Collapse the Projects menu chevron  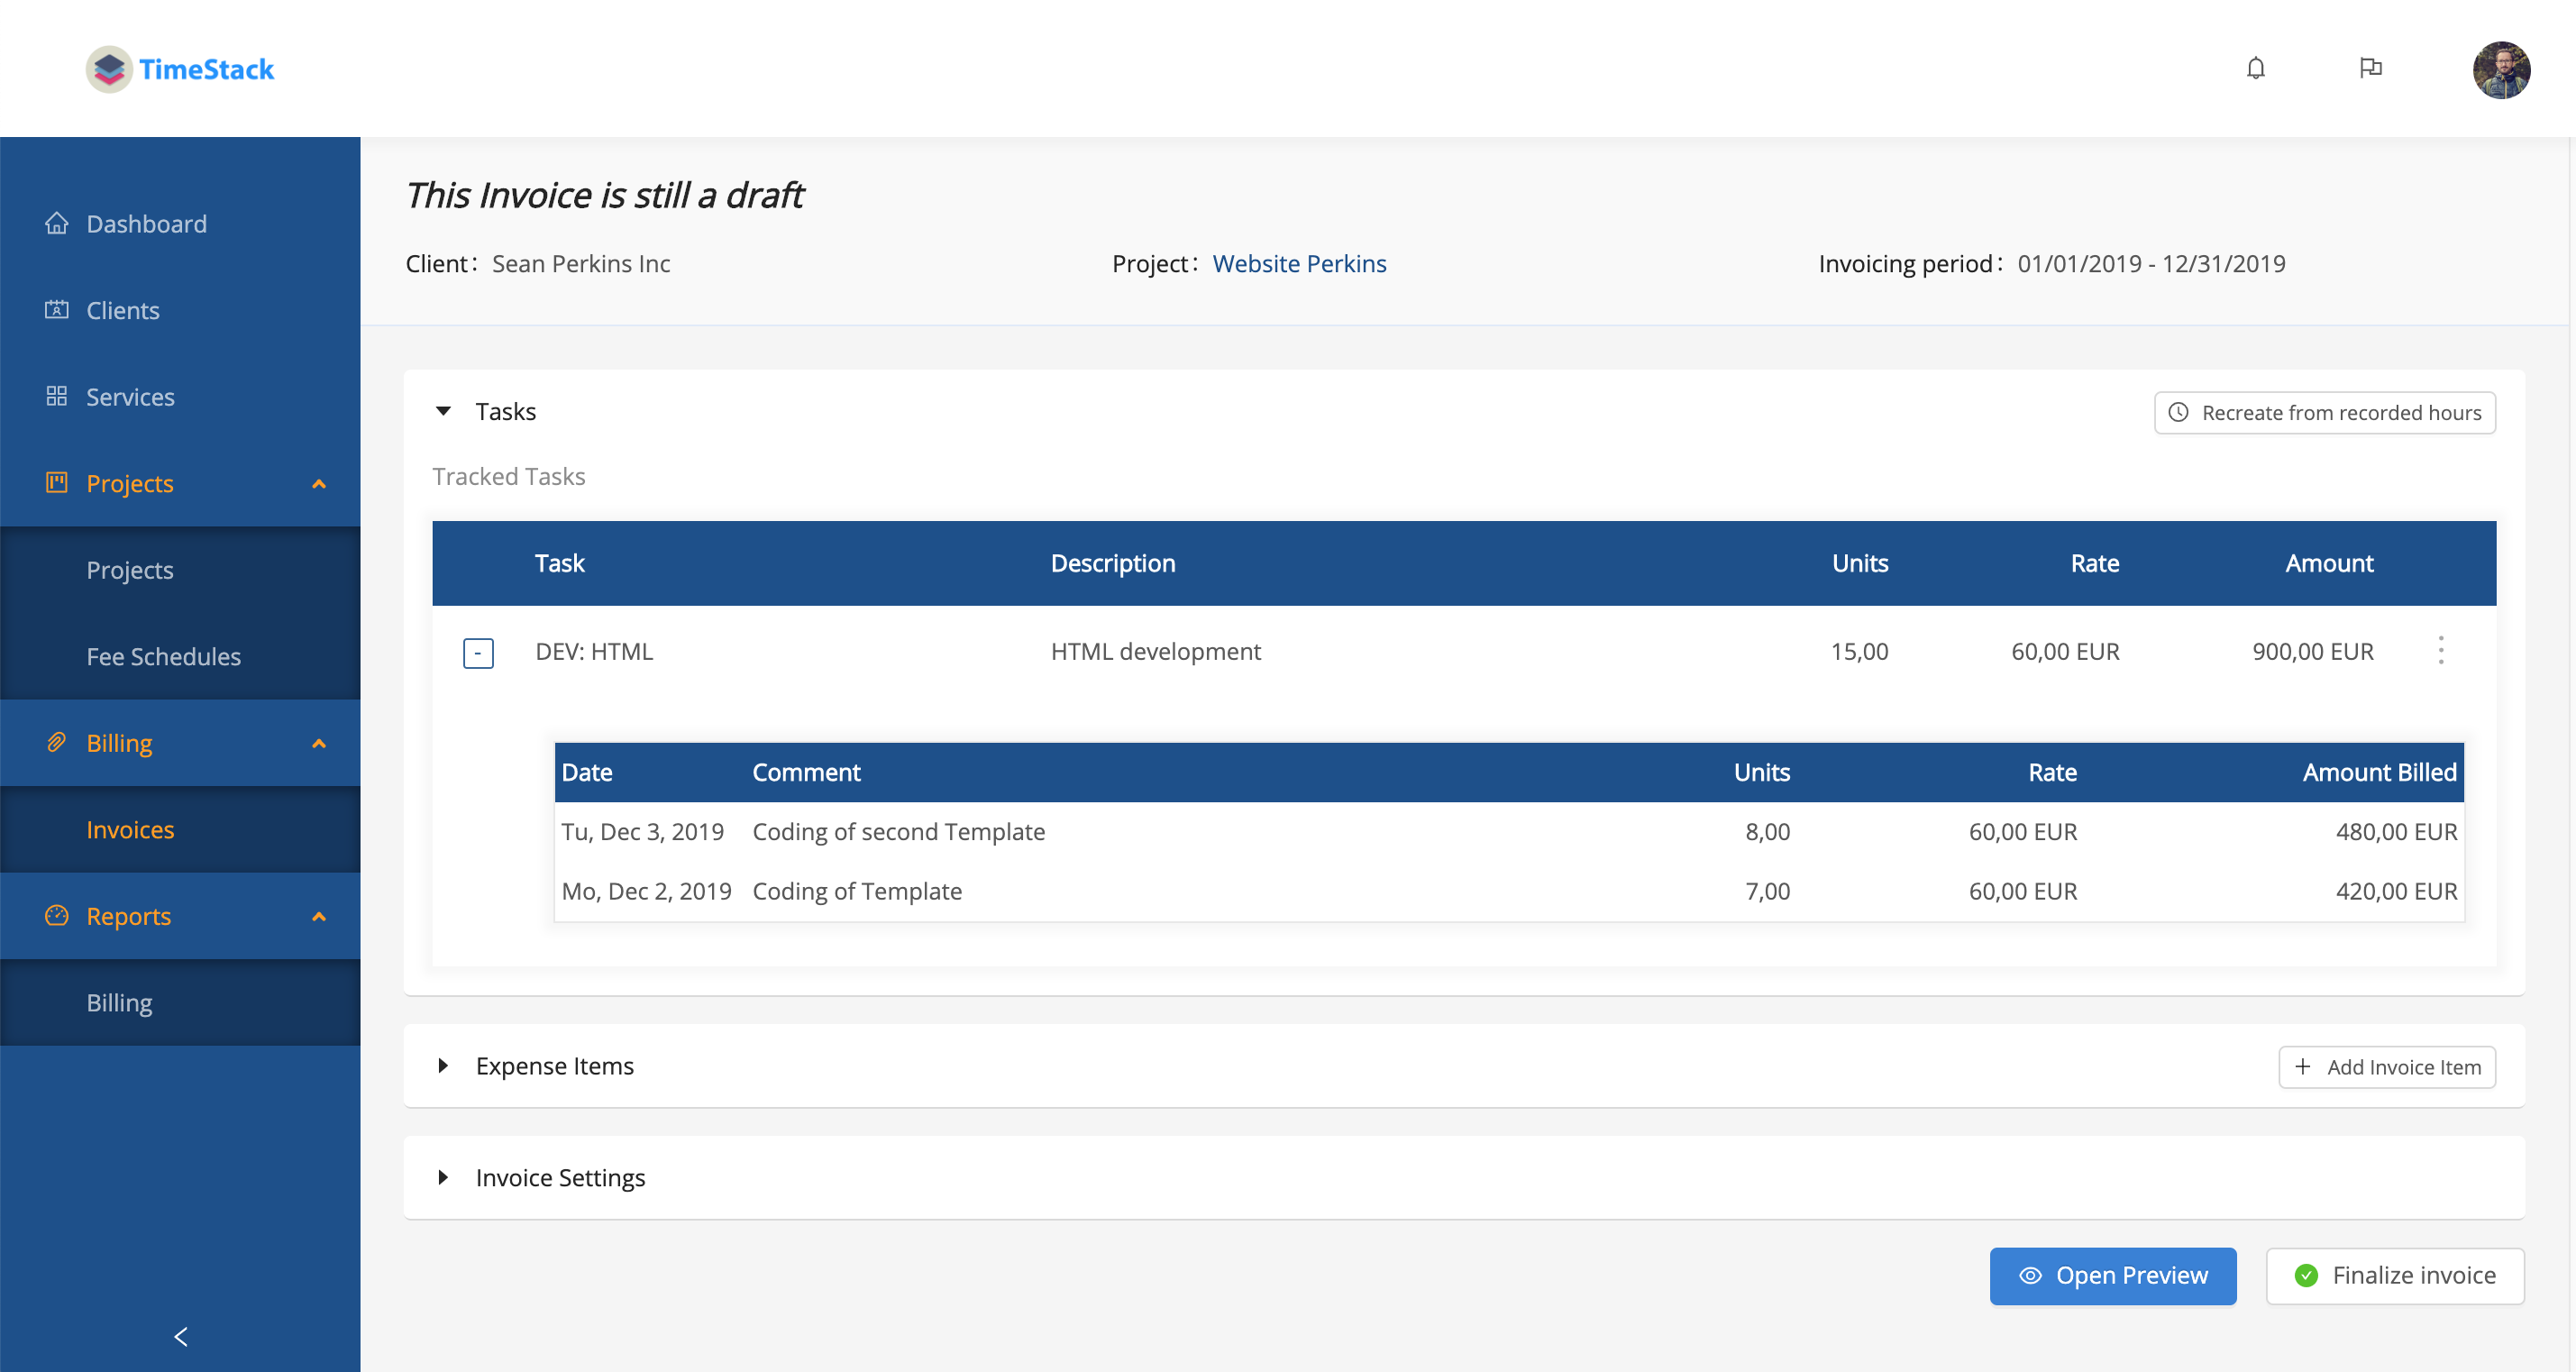coord(319,484)
